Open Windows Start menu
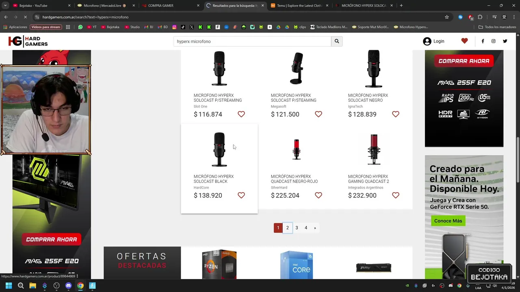The height and width of the screenshot is (292, 520). point(9,286)
